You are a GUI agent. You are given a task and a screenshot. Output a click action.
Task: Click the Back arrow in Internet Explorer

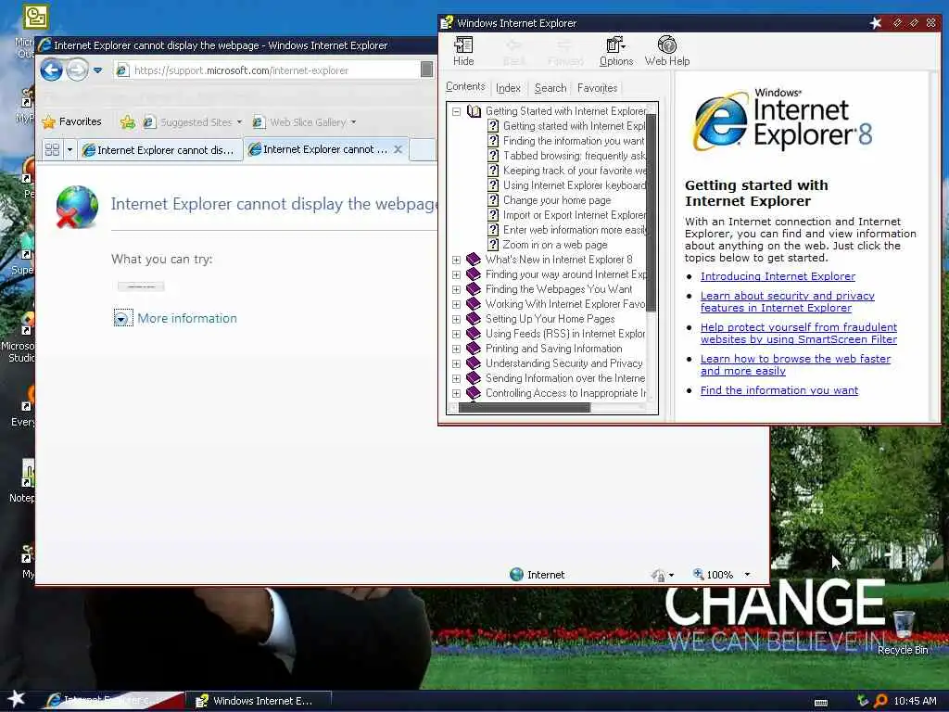(52, 70)
